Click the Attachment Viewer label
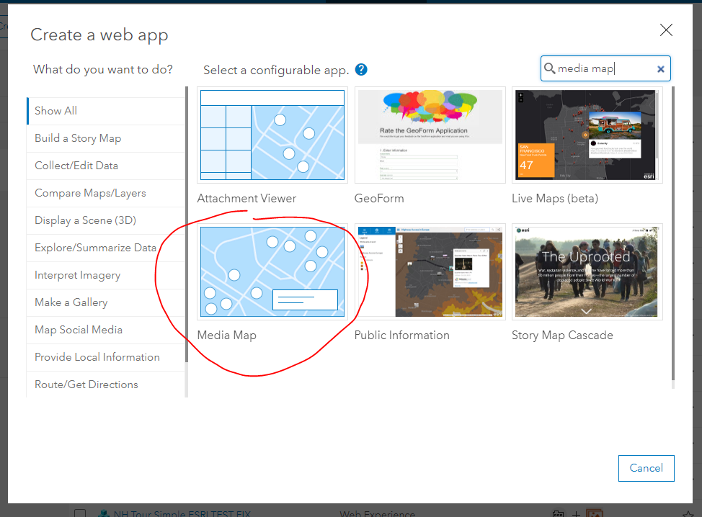The height and width of the screenshot is (517, 702). tap(246, 199)
